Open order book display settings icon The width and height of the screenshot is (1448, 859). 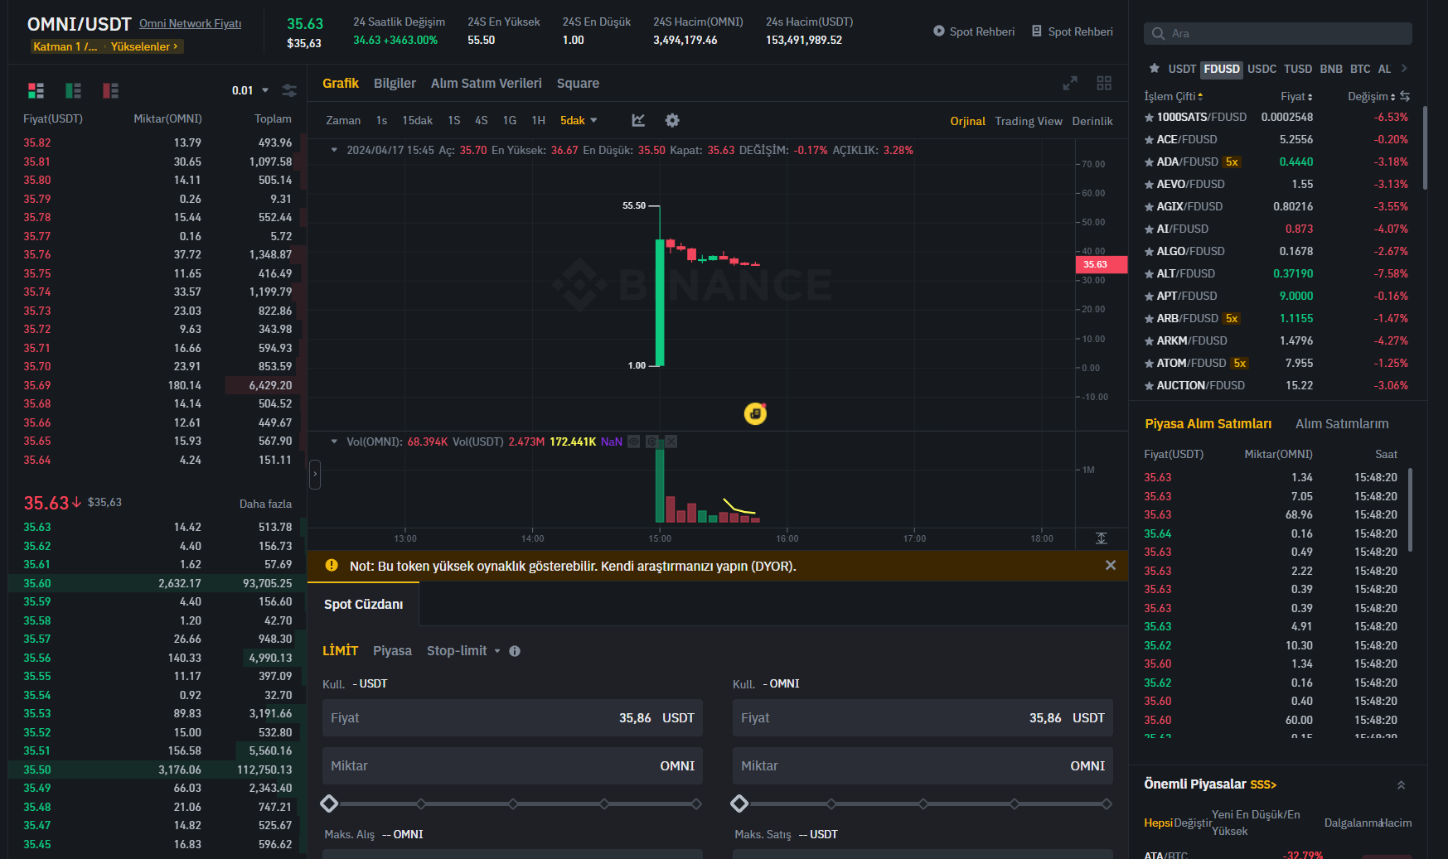click(x=289, y=90)
